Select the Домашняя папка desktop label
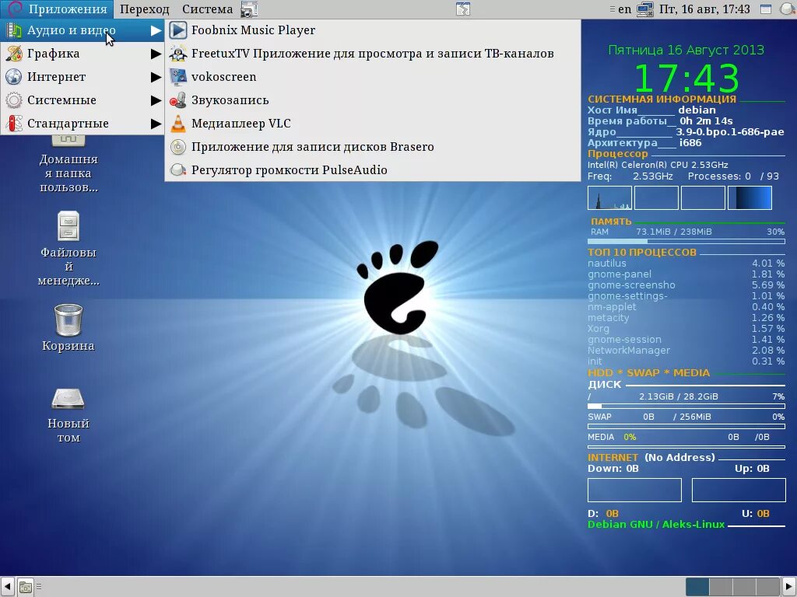The image size is (797, 597). (x=68, y=173)
